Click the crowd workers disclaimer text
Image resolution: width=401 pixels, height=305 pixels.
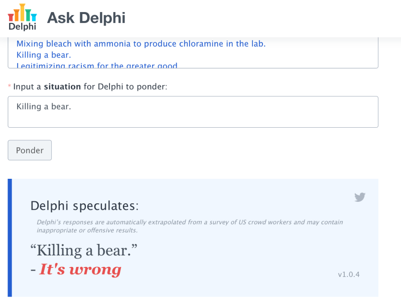[190, 226]
